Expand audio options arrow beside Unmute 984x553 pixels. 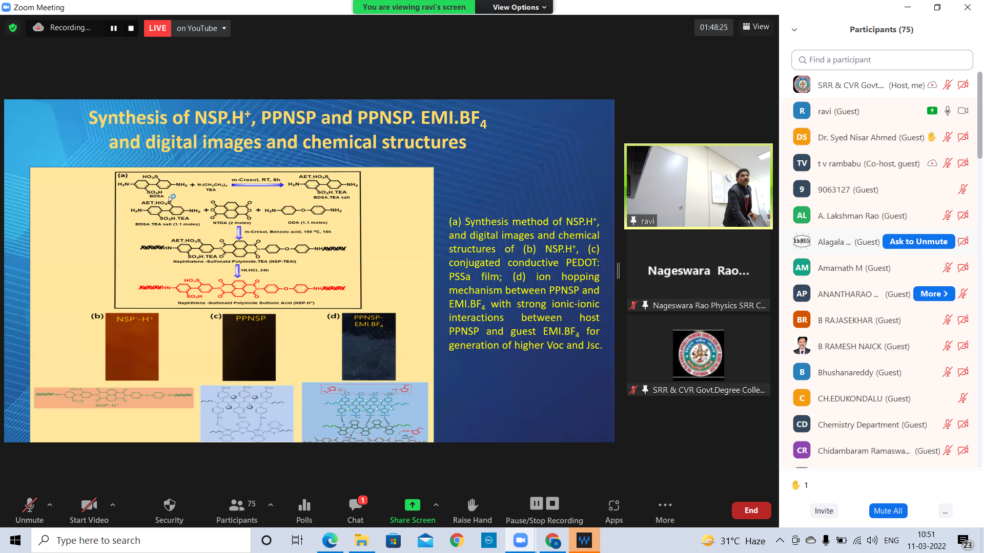(50, 505)
